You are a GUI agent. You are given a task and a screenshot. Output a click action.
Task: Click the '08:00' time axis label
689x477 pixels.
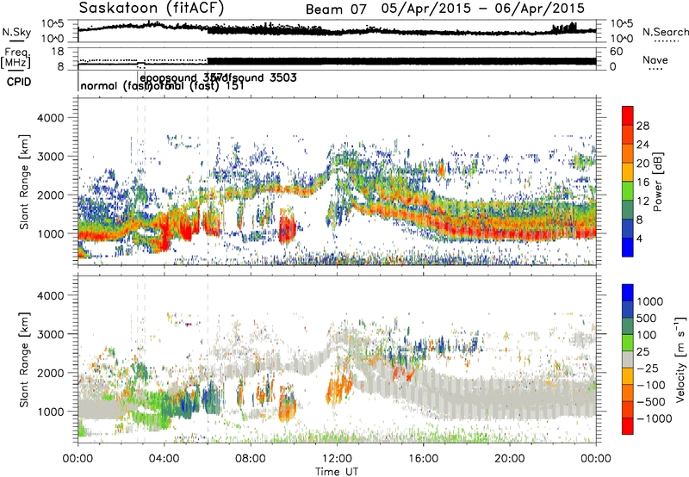tap(251, 459)
